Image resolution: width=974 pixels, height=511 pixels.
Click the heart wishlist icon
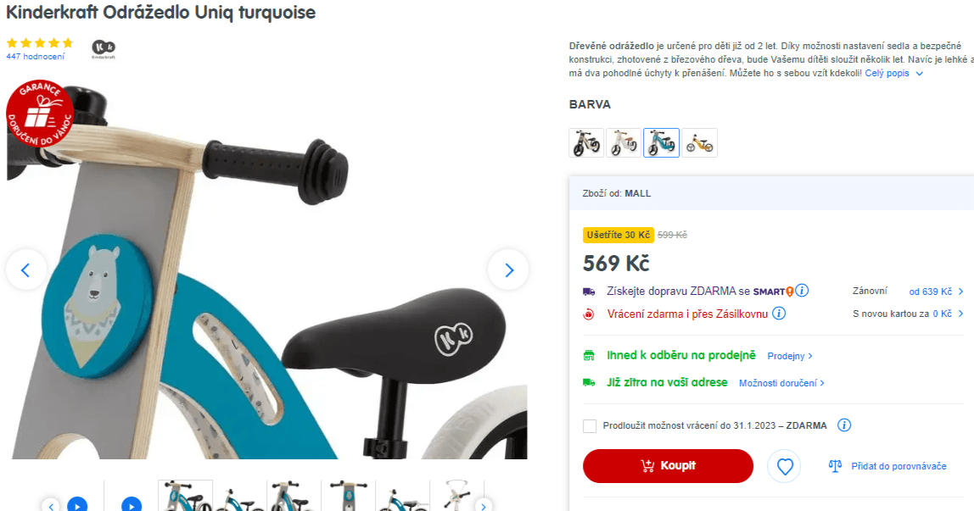pos(785,466)
